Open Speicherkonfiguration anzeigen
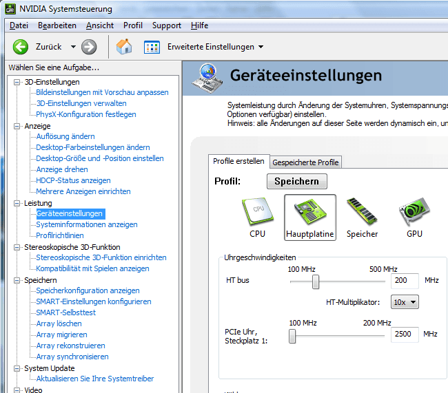The width and height of the screenshot is (448, 393). pyautogui.click(x=88, y=290)
